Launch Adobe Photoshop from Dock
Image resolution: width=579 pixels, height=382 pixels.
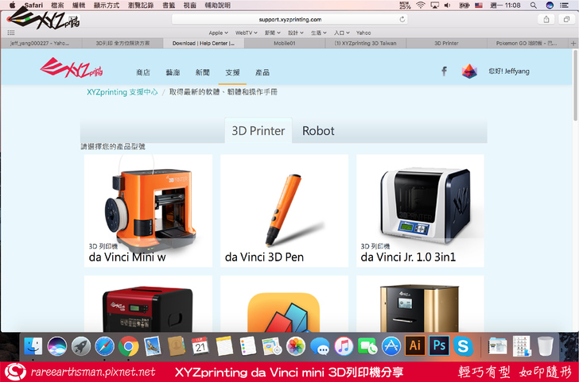tap(439, 346)
